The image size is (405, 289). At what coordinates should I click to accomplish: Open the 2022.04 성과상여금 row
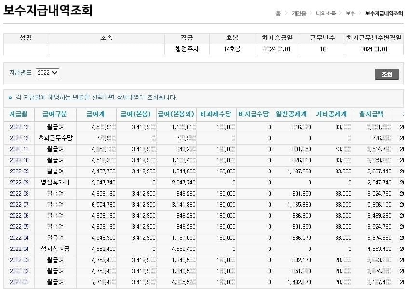click(19, 249)
